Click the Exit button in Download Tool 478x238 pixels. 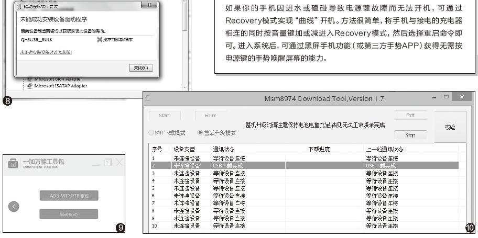point(410,116)
